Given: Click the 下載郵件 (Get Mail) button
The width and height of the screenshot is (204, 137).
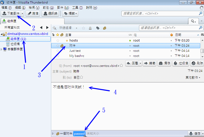Looking at the screenshot, I should coord(11,13).
